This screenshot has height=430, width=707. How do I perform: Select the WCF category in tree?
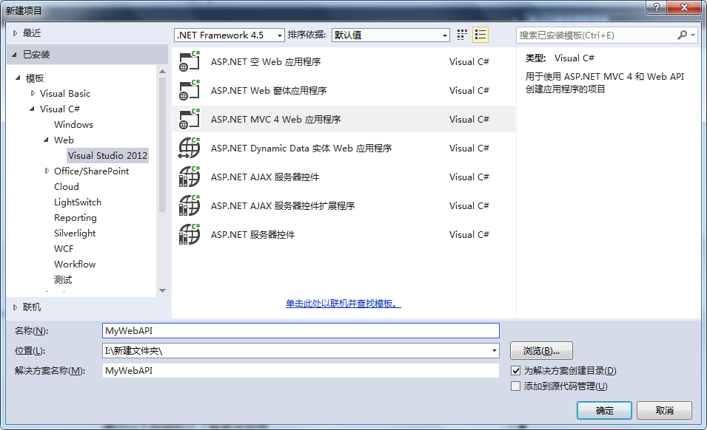coord(64,249)
